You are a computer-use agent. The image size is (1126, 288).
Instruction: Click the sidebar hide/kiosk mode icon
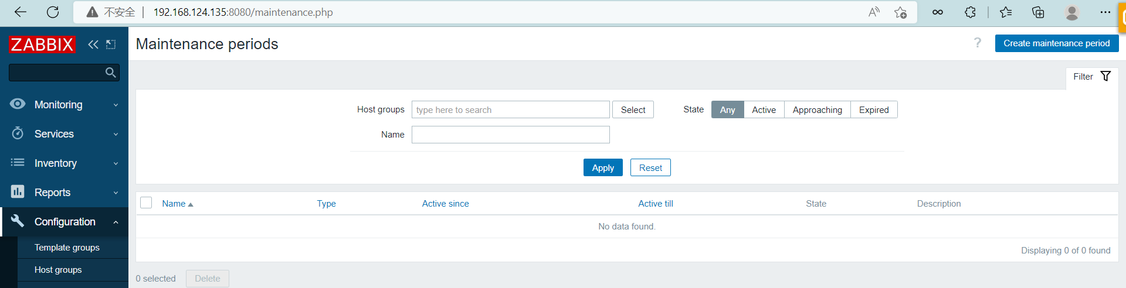[x=111, y=44]
